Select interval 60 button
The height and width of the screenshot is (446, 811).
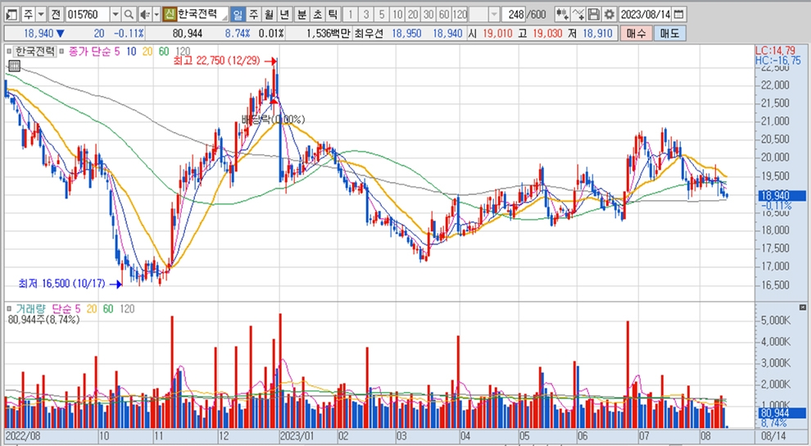click(x=444, y=14)
